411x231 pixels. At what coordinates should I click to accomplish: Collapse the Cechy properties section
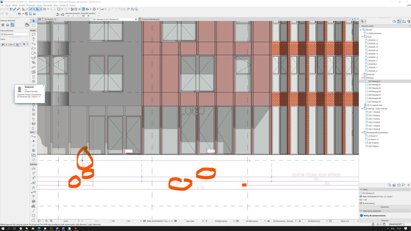[x=361, y=189]
